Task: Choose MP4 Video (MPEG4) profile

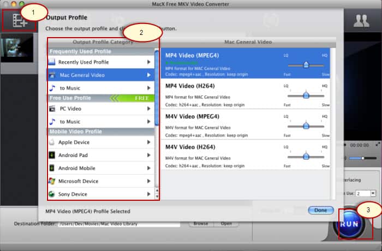Action: click(246, 63)
